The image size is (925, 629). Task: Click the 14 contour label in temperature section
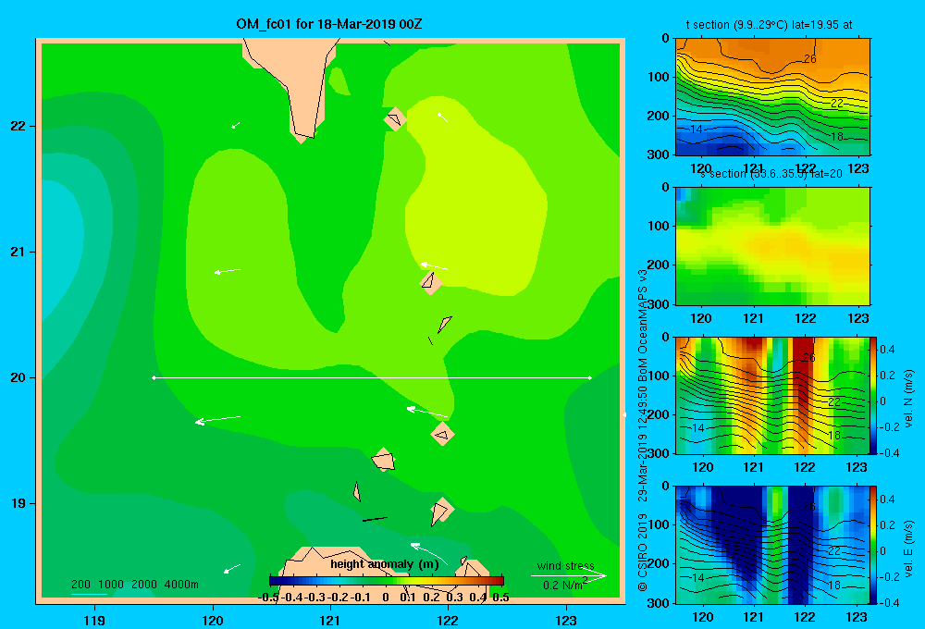[697, 129]
